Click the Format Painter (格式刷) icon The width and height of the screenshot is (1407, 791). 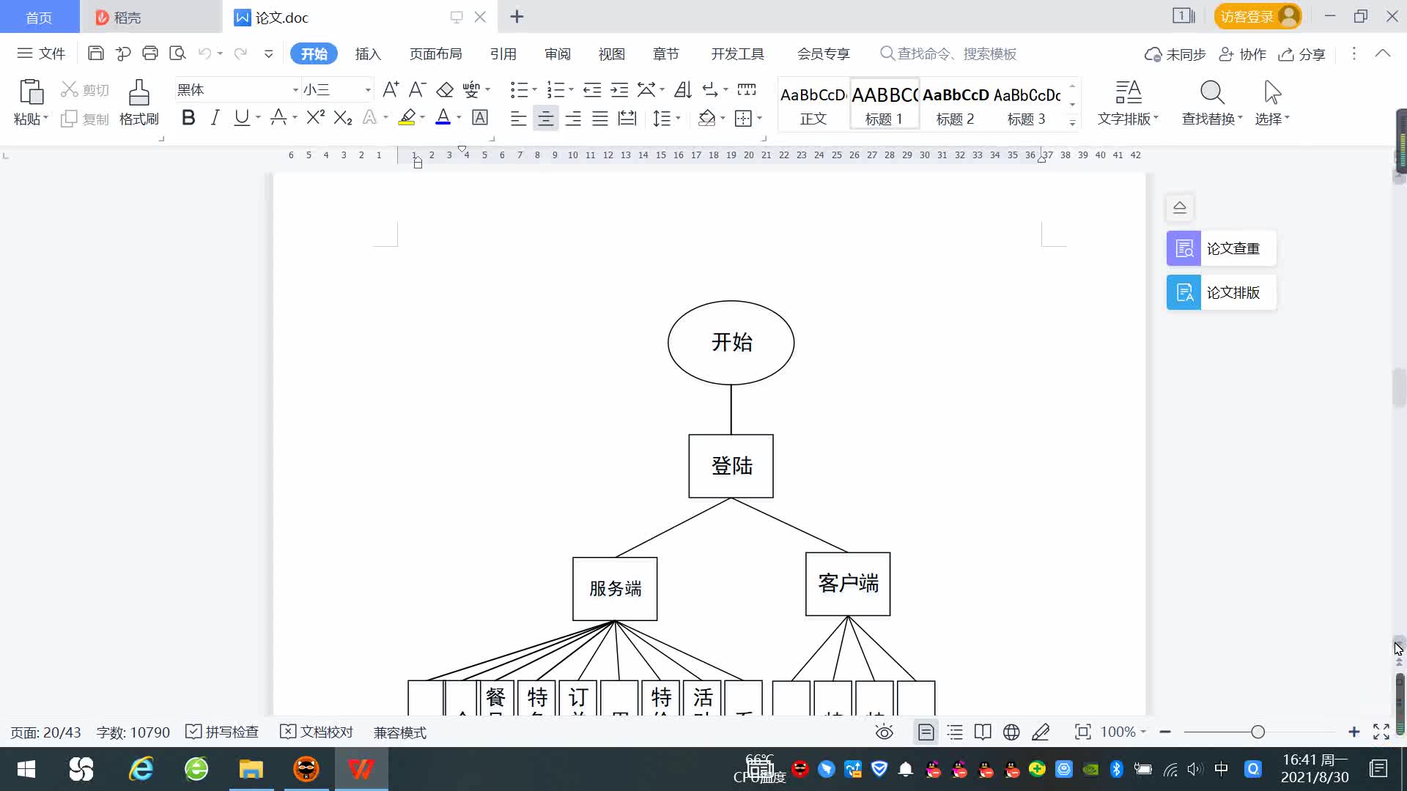[x=139, y=102]
